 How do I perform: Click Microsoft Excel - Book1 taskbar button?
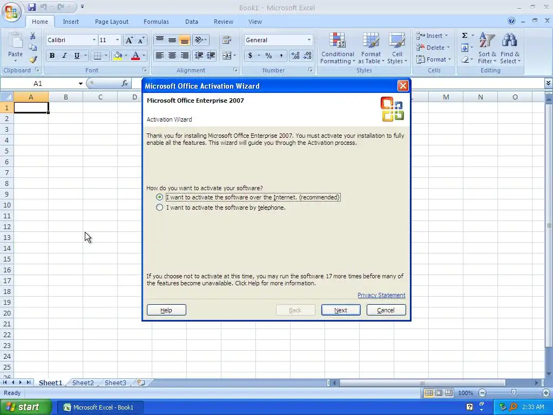(x=100, y=407)
